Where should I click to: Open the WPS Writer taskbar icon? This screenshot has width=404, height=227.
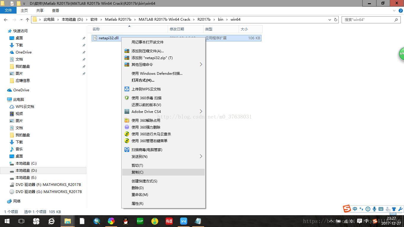coord(184,221)
